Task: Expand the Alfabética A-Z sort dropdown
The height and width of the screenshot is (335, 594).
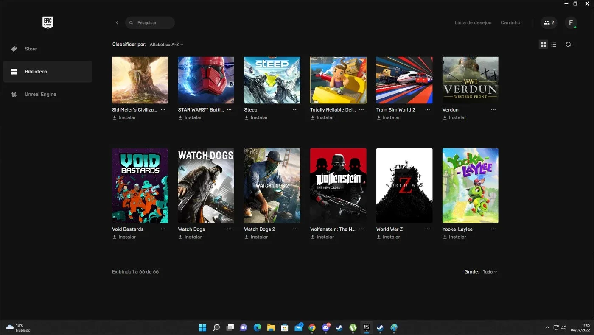Action: tap(166, 44)
